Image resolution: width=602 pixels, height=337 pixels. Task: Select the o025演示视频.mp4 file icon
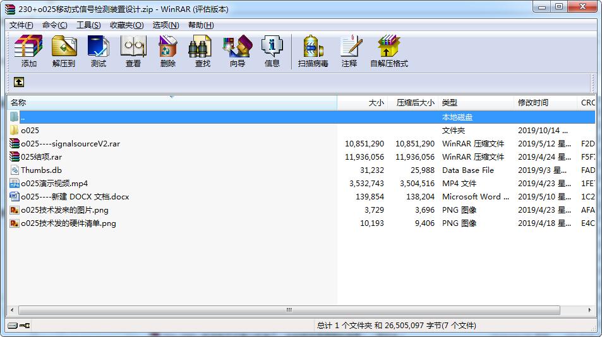pyautogui.click(x=14, y=183)
